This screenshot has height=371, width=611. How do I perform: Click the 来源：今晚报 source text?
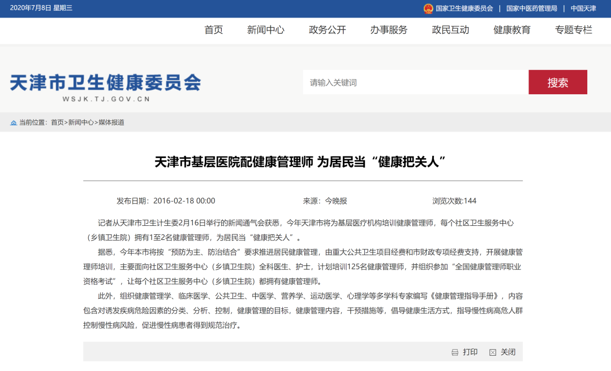(x=325, y=201)
